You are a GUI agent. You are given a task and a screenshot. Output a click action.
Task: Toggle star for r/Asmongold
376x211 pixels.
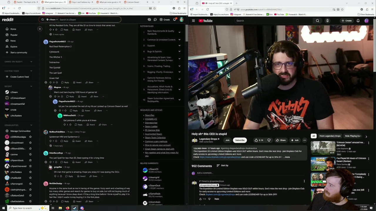point(30,184)
